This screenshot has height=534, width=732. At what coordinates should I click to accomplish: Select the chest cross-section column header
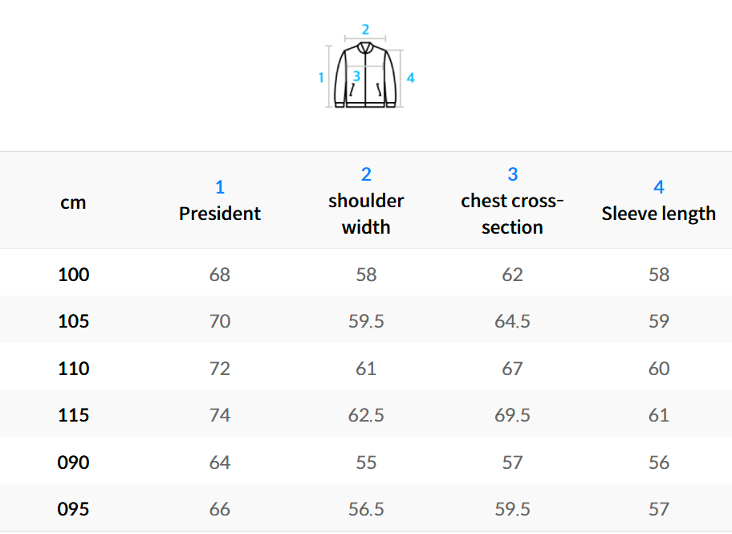(512, 214)
